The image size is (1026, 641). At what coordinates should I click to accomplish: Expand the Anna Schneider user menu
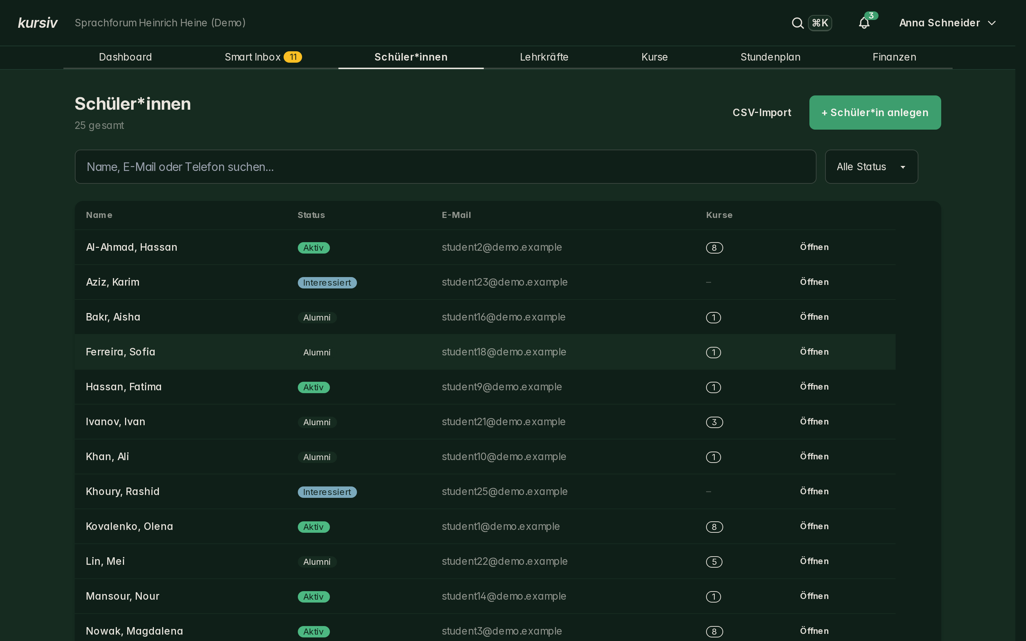[947, 23]
